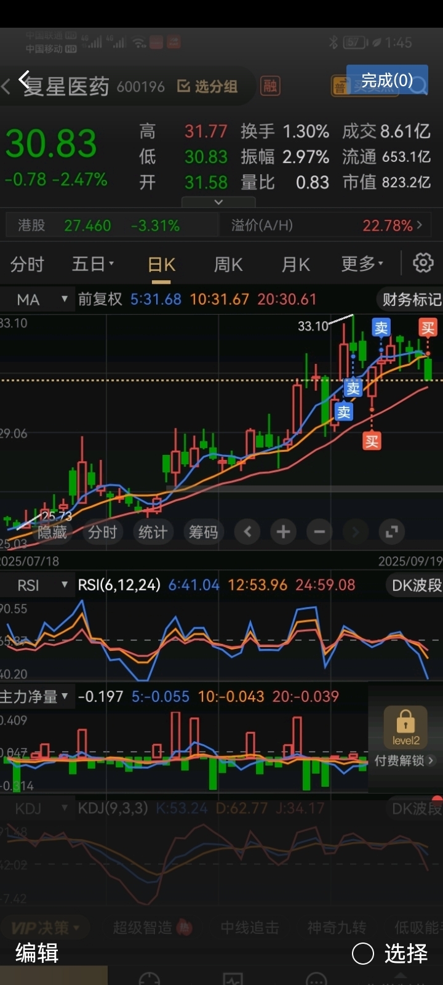Switch to the 周K tab
Image resolution: width=443 pixels, height=985 pixels.
point(228,265)
